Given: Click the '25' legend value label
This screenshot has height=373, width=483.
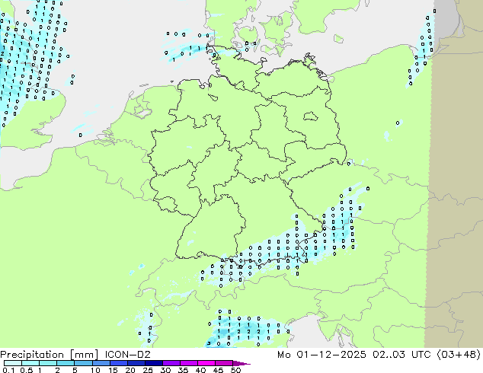Looking at the screenshot, I should (x=148, y=370).
